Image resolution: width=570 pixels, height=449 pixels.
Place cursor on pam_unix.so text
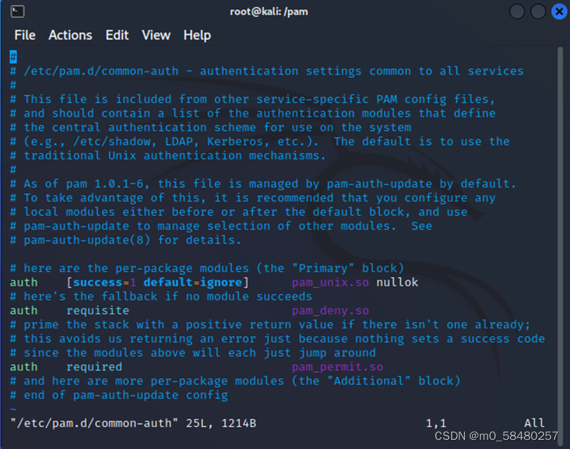click(x=330, y=282)
